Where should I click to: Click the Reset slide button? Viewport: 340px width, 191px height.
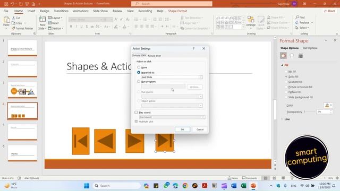coord(53,23)
